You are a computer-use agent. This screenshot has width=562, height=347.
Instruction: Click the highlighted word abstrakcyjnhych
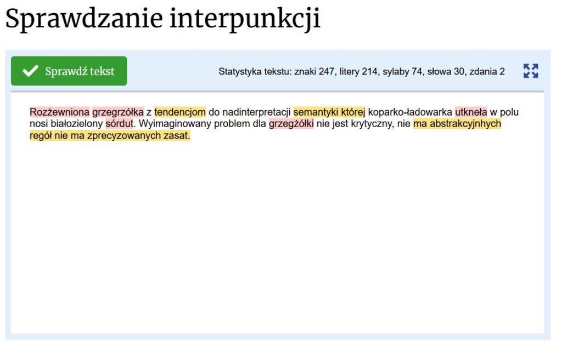point(465,124)
